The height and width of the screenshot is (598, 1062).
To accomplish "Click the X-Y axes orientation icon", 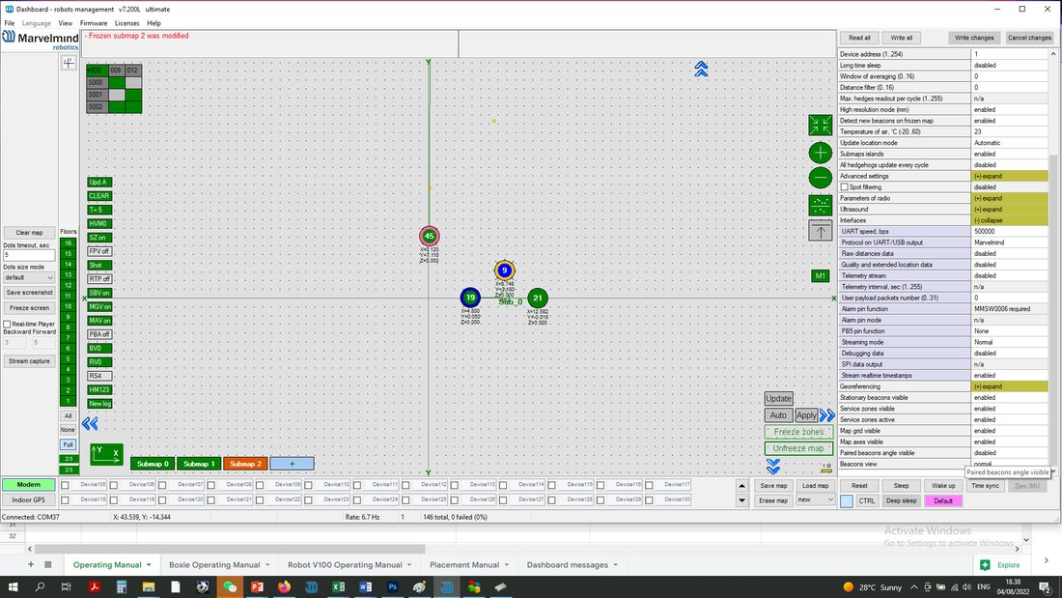I will [106, 454].
